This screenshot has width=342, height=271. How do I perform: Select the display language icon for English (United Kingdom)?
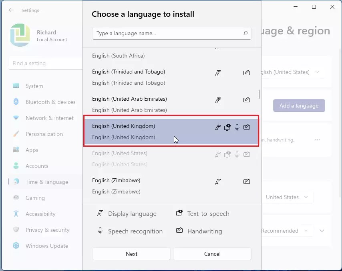(217, 127)
